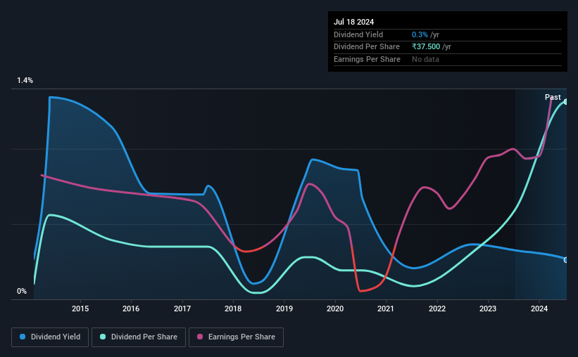Toggle the Dividend Per Share legend button
Viewport: 578px width, 357px height.
[x=139, y=337]
